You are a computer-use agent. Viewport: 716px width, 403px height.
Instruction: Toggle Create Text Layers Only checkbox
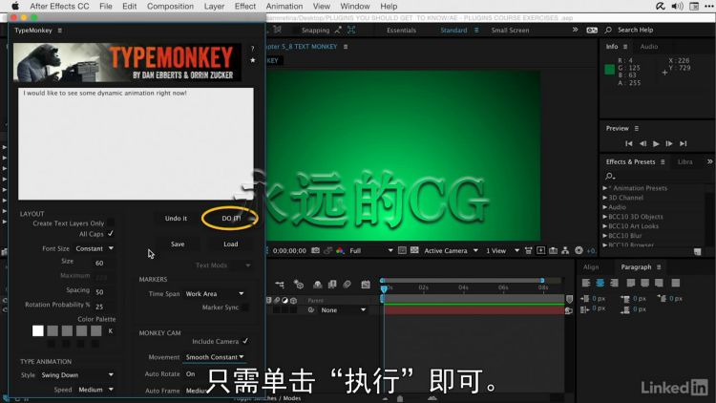[111, 223]
